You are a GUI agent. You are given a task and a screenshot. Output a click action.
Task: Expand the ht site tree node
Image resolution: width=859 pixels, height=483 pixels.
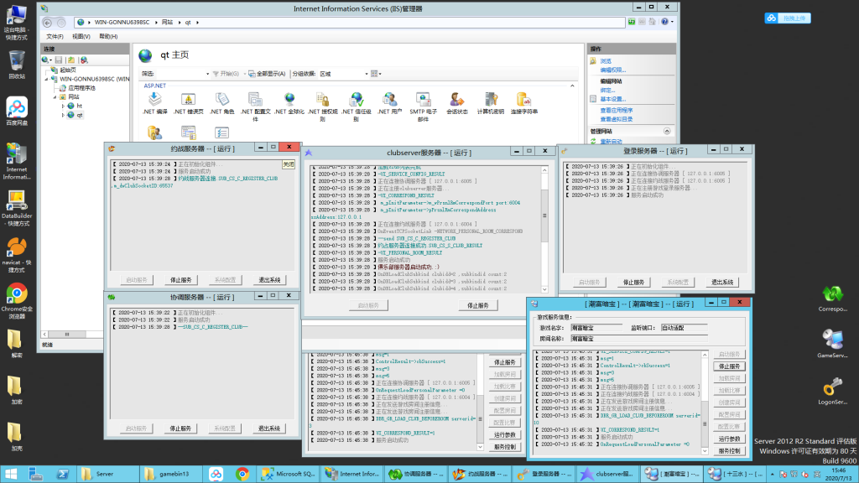(x=63, y=106)
